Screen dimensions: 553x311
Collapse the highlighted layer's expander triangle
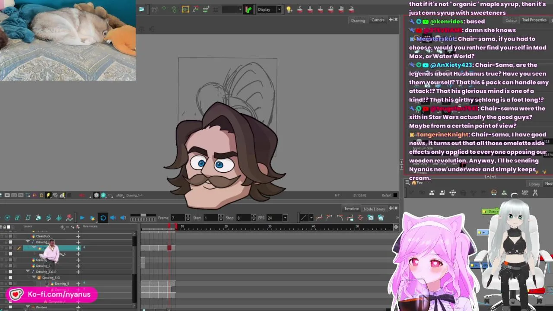pyautogui.click(x=34, y=247)
